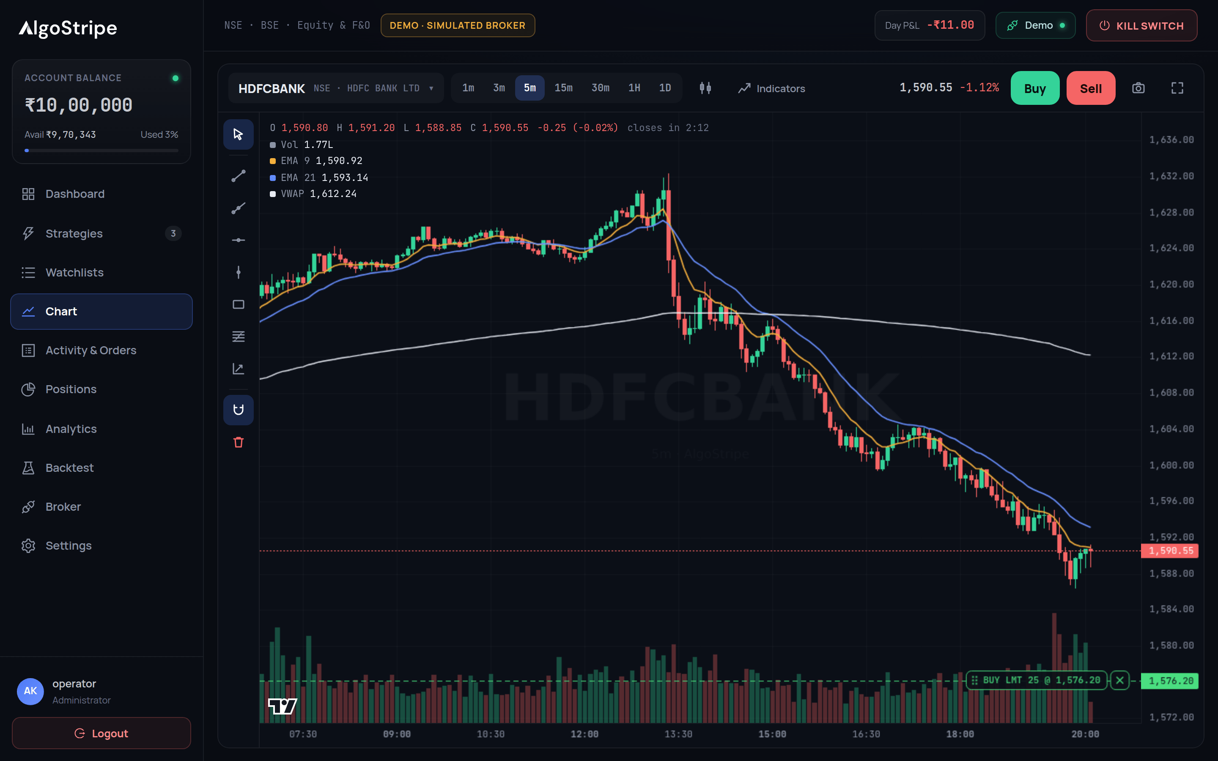Delete all drawings with trash icon

(x=238, y=442)
